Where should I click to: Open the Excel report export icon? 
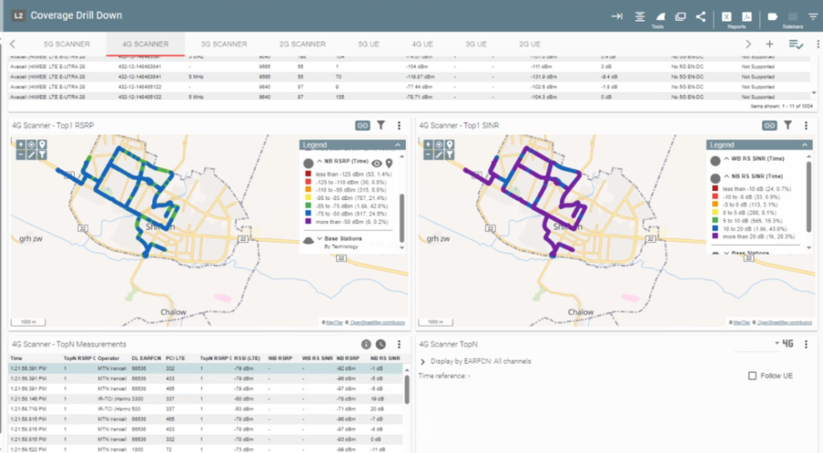pyautogui.click(x=727, y=16)
